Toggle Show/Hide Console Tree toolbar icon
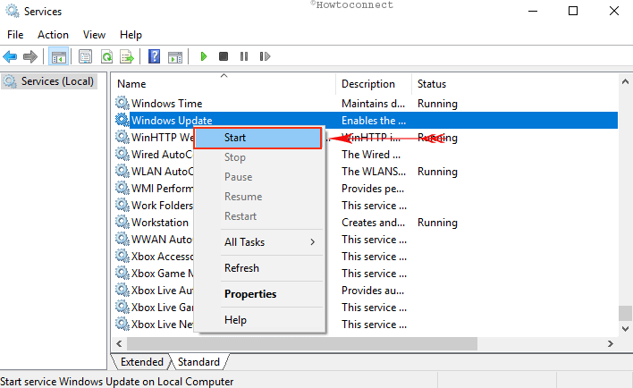 [58, 56]
